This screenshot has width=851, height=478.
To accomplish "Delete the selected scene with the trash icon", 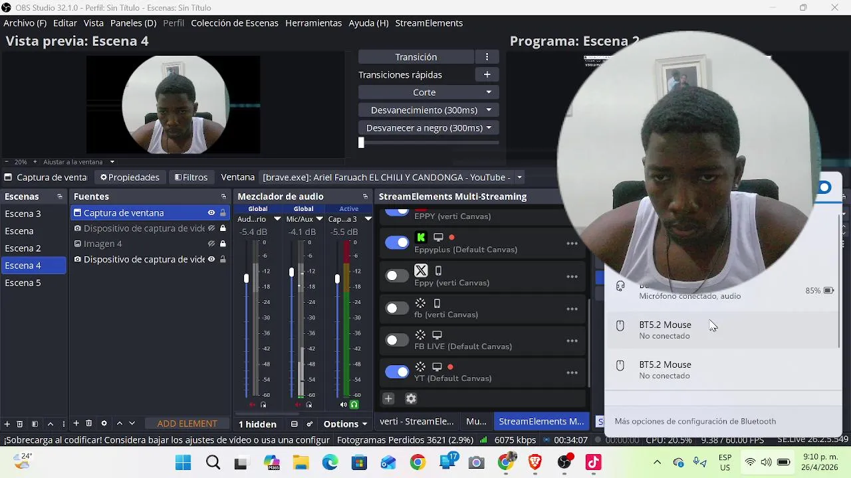I will pos(20,424).
